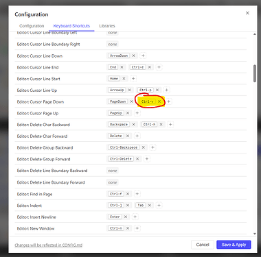Click the 'Editor: Insert Newline' label
The height and width of the screenshot is (257, 261).
coord(36,217)
